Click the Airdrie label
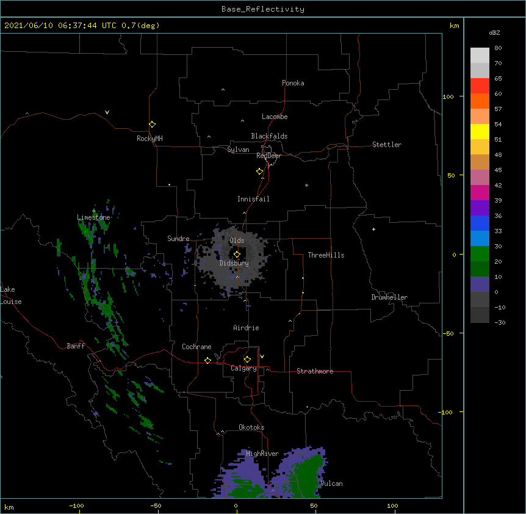 point(247,328)
